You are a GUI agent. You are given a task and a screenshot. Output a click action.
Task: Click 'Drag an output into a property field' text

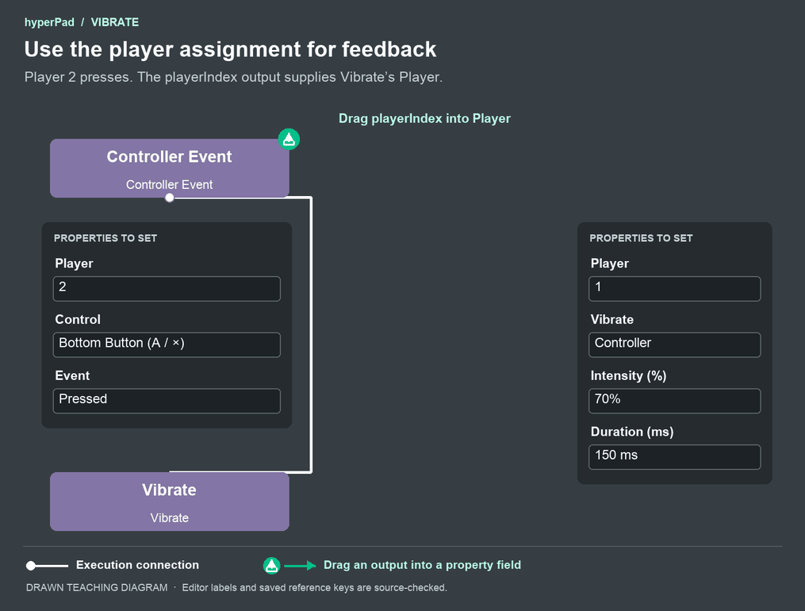(422, 565)
